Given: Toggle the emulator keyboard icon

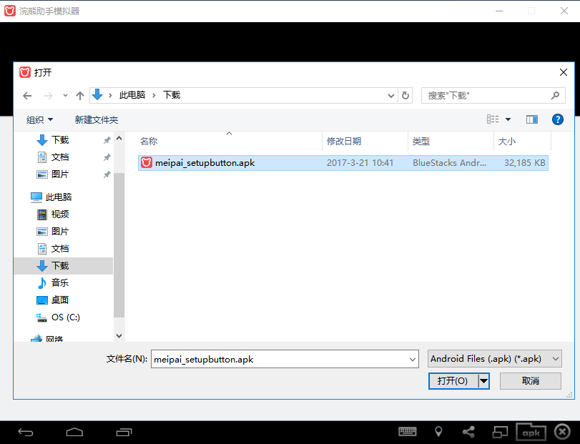Looking at the screenshot, I should [x=408, y=432].
